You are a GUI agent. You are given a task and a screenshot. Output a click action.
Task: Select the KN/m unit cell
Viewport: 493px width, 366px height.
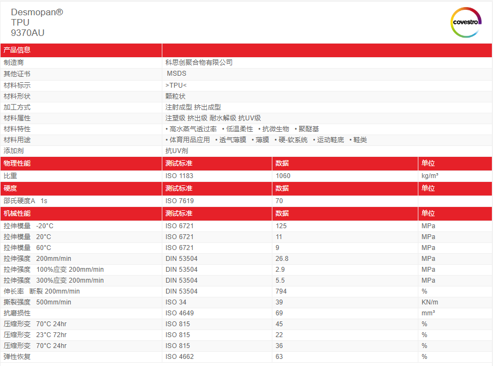click(429, 302)
